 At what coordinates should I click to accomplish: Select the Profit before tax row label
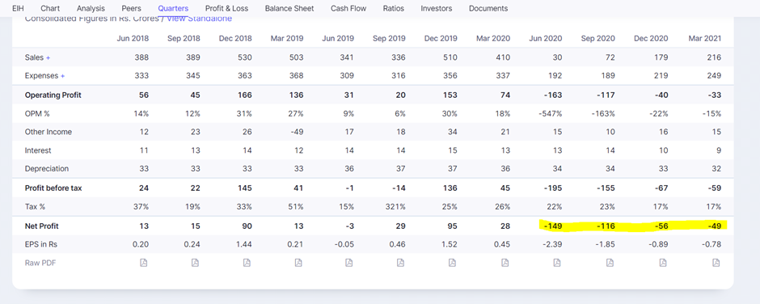tap(53, 188)
